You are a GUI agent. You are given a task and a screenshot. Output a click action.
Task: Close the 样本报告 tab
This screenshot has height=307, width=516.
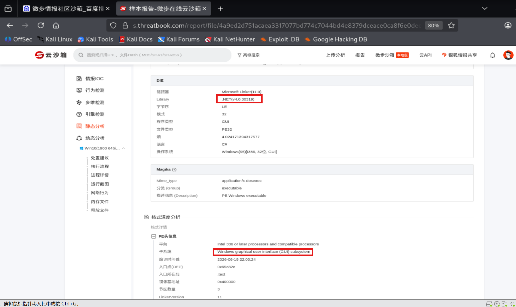tap(204, 9)
